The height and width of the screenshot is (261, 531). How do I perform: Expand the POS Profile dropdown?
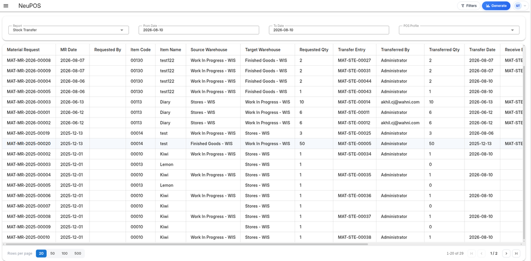coord(459,30)
